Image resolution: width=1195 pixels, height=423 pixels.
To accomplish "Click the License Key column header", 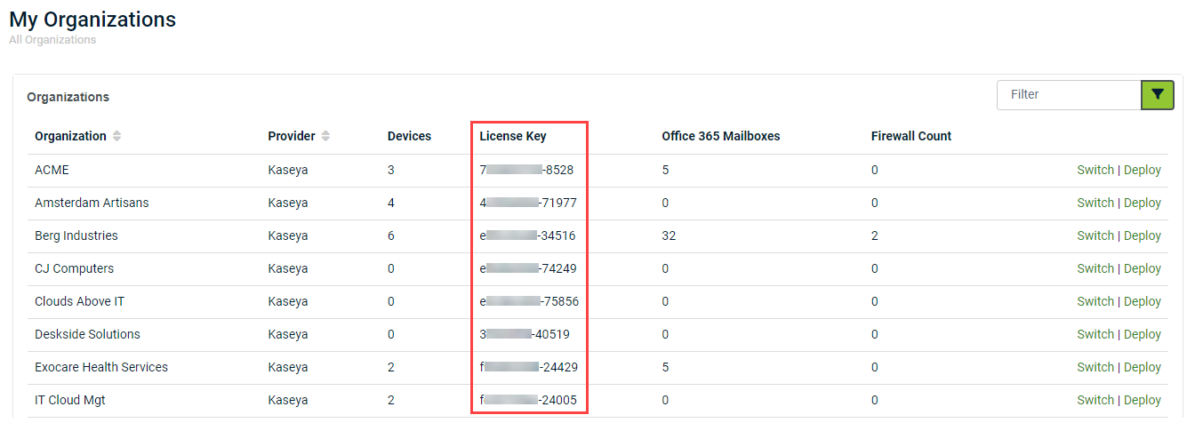I will [x=513, y=136].
